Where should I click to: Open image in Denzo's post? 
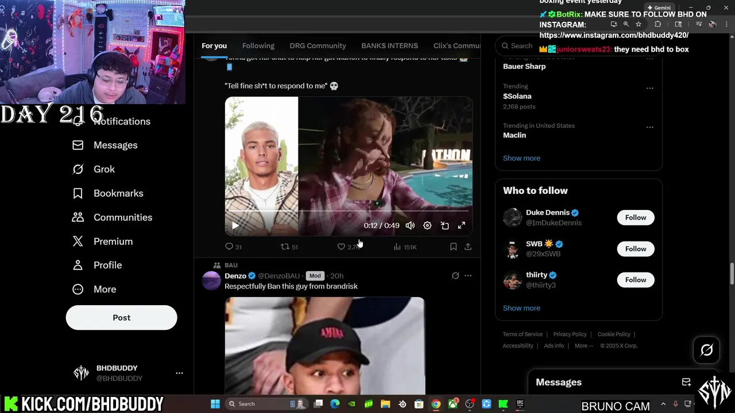coord(324,345)
